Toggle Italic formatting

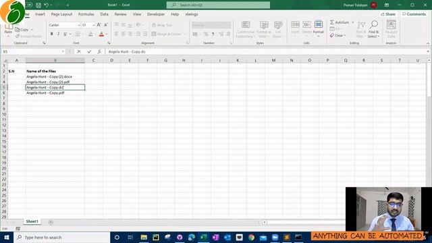(x=58, y=34)
